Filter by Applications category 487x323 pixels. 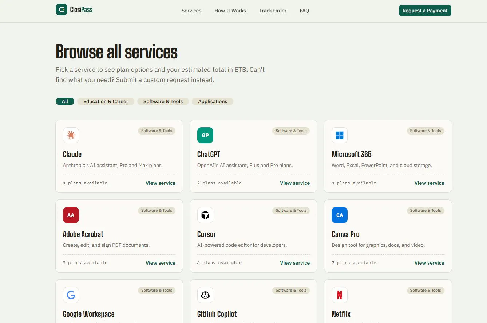click(213, 101)
